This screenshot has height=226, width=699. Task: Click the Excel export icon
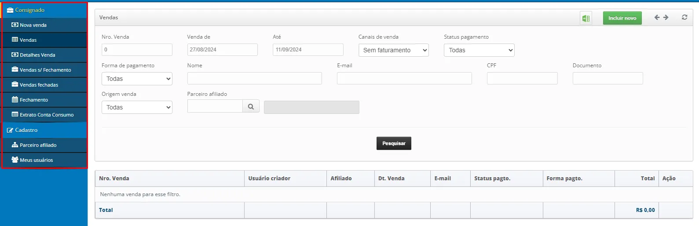point(586,18)
